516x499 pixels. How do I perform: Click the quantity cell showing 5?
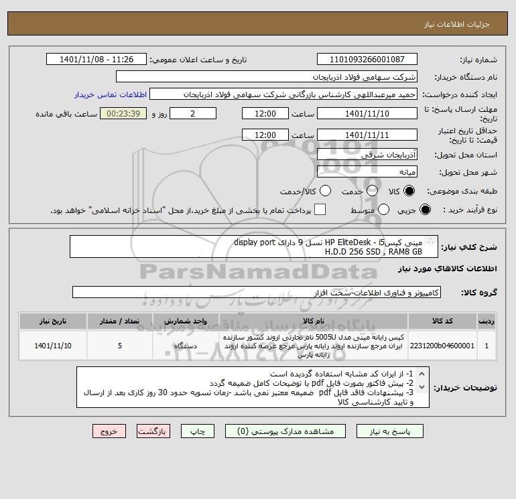click(120, 346)
